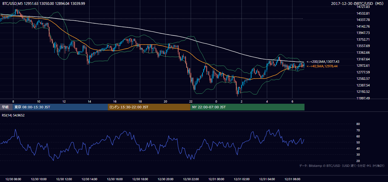The image size is (388, 182).
Task: Select hour label 12 under the price chart
Action: click(x=64, y=101)
